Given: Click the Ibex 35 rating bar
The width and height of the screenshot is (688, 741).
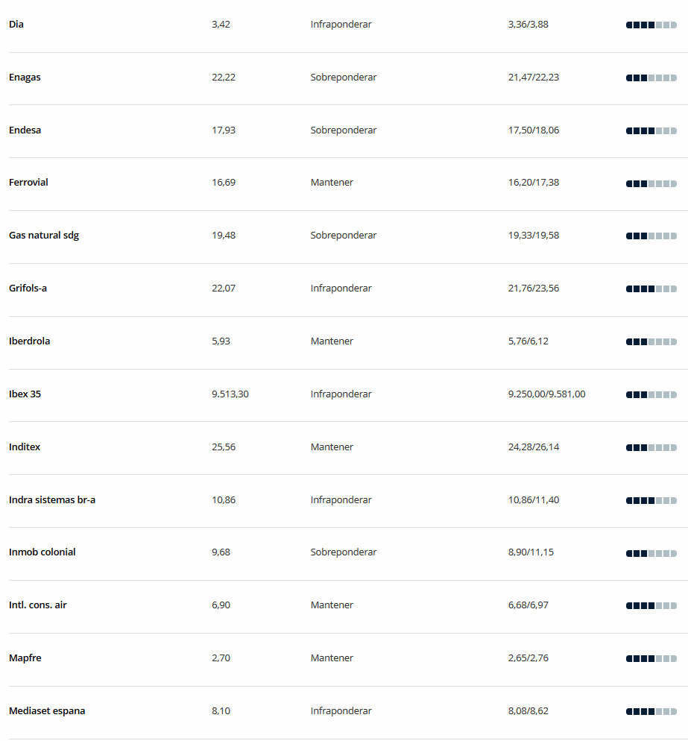Looking at the screenshot, I should coord(651,394).
